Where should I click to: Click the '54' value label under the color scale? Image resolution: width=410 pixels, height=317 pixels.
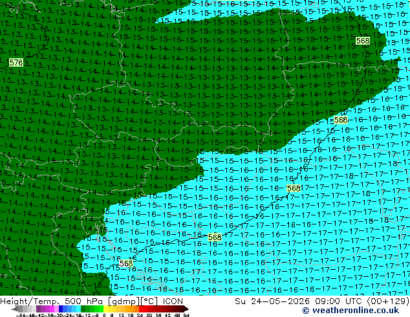click(x=186, y=315)
